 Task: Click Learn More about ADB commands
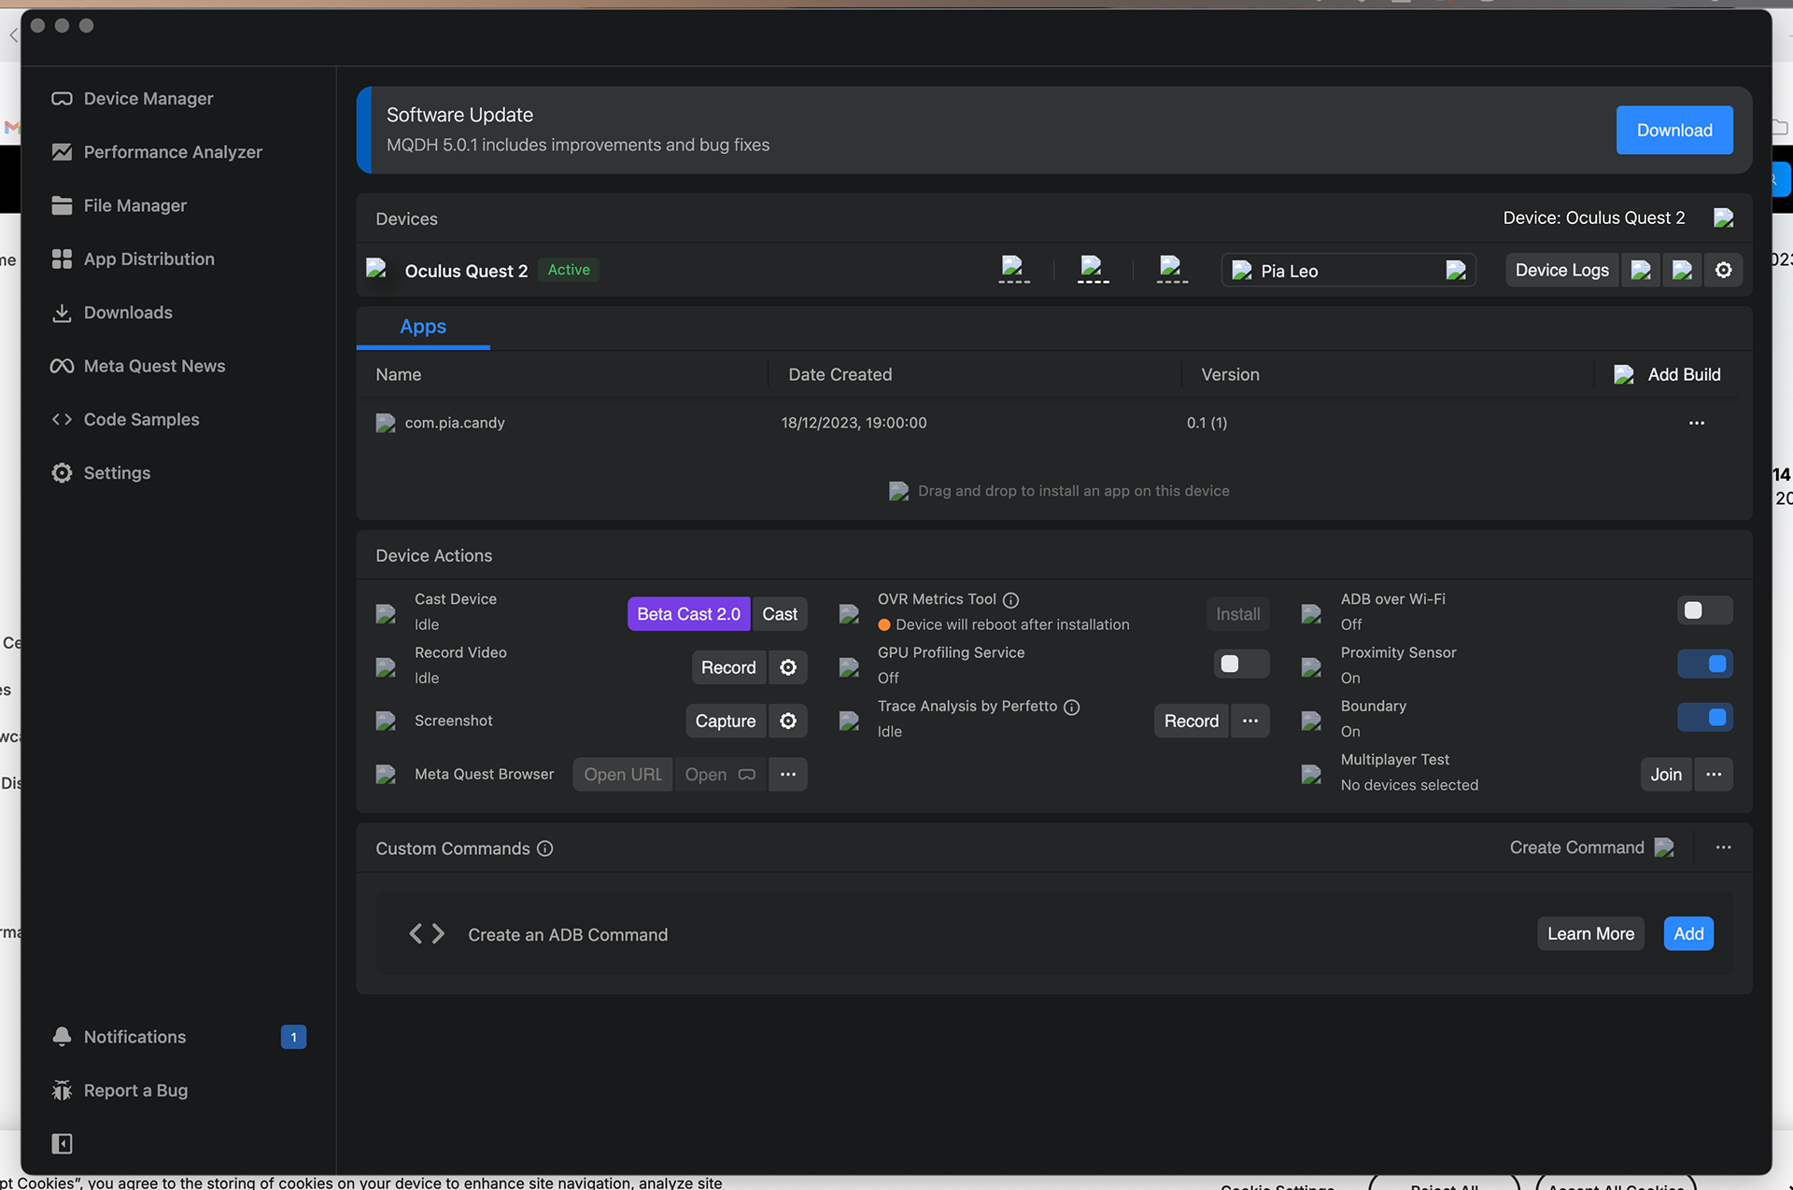pos(1590,934)
